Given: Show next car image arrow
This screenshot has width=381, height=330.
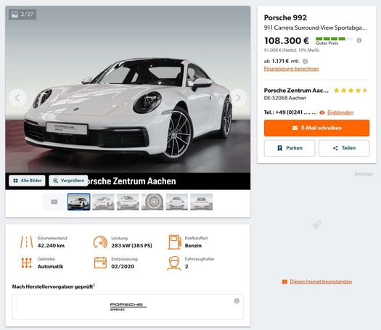Looking at the screenshot, I should pyautogui.click(x=238, y=98).
